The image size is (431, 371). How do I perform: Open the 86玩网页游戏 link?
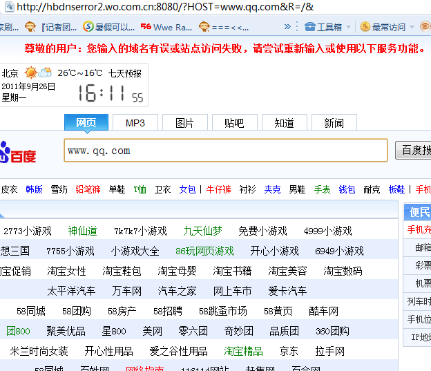pyautogui.click(x=204, y=251)
